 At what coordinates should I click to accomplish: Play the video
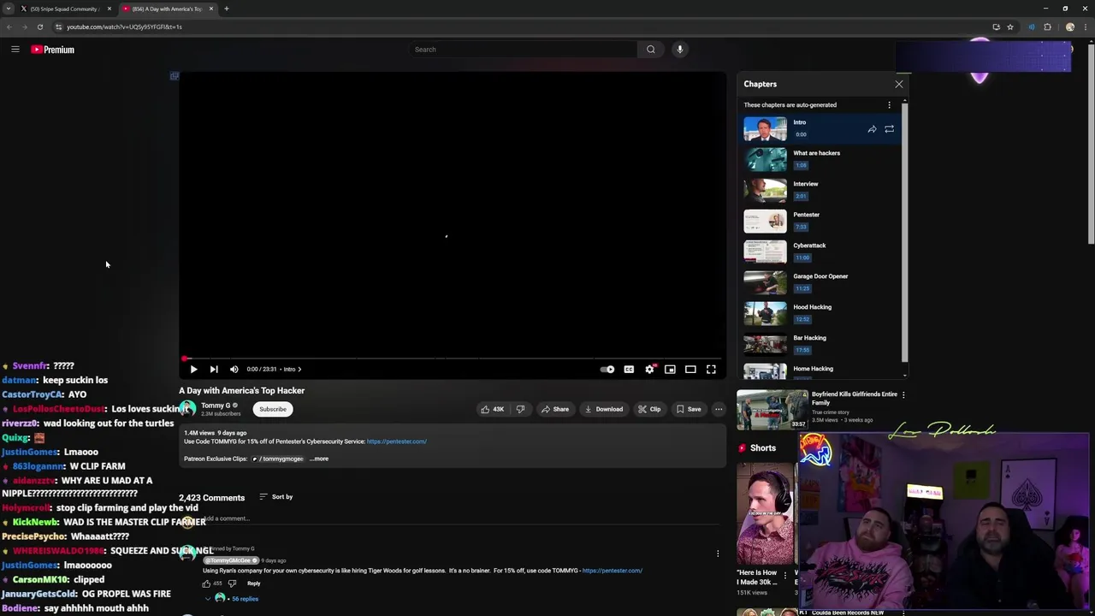[193, 370]
